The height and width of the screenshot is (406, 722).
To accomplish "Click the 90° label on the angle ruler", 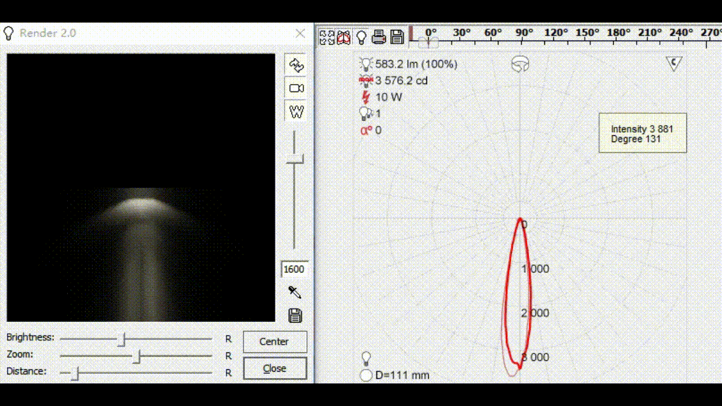I will click(524, 33).
